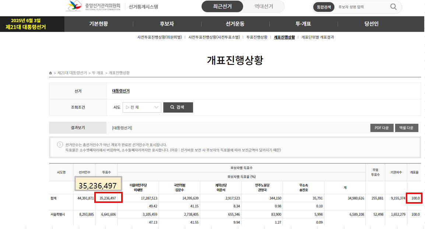Click the magnifying glass search icon
425x229 pixels.
(x=393, y=7)
